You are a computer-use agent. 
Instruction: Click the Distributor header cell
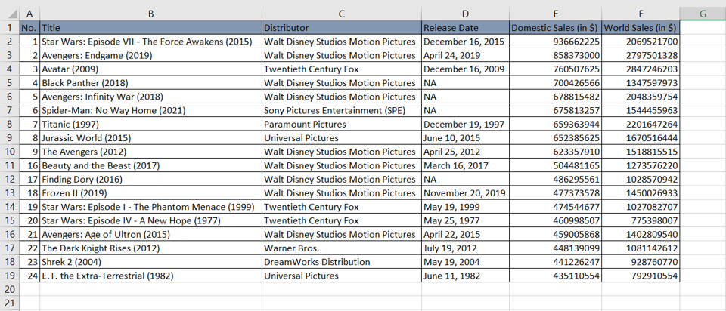click(x=342, y=28)
